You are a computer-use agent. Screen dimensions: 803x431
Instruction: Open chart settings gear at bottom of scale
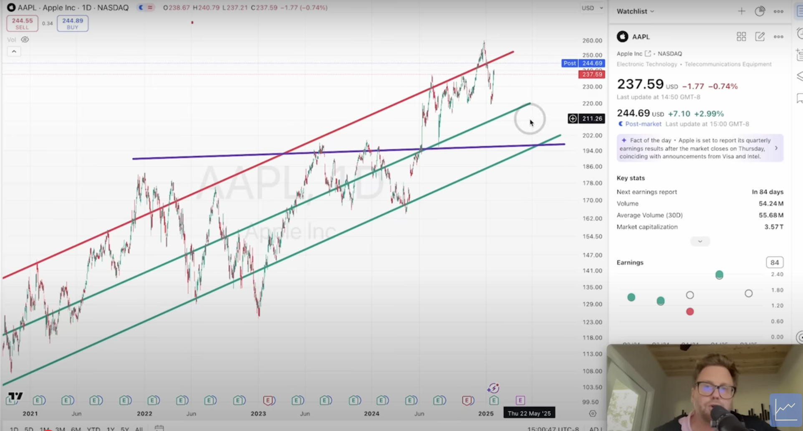pos(593,413)
